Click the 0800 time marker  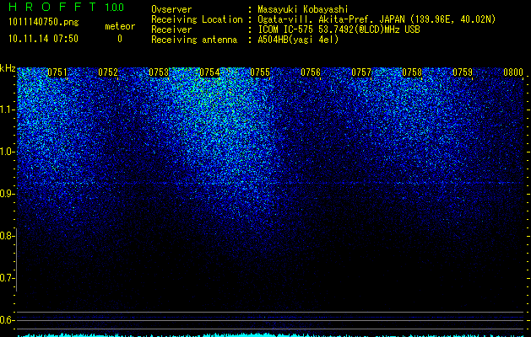tap(513, 72)
